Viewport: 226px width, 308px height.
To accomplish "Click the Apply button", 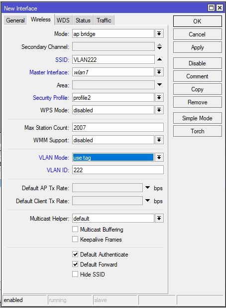I will [198, 47].
